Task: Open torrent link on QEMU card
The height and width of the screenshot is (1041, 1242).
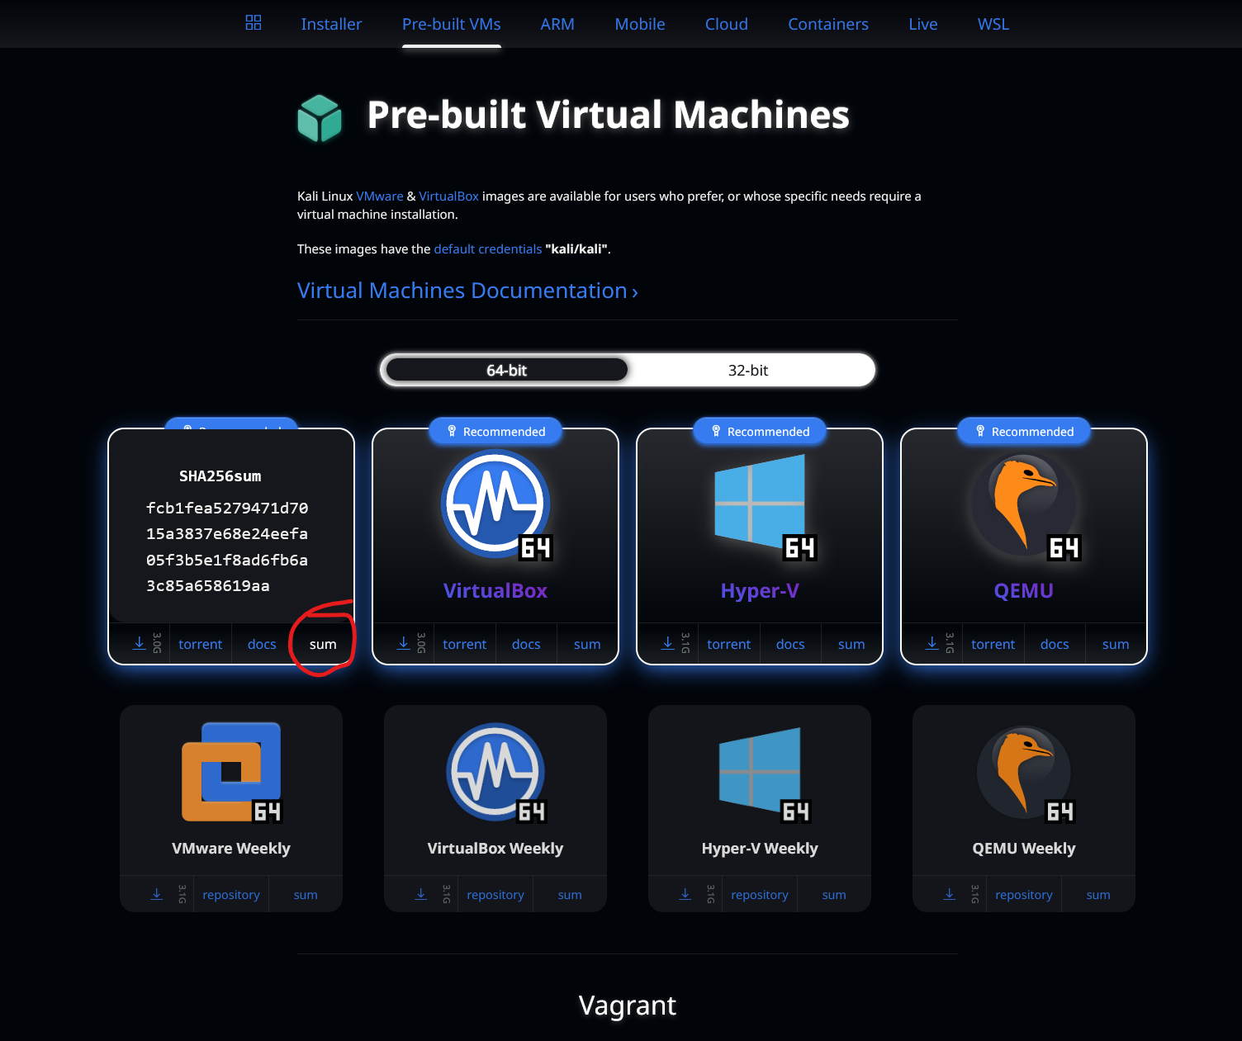Action: [x=993, y=644]
